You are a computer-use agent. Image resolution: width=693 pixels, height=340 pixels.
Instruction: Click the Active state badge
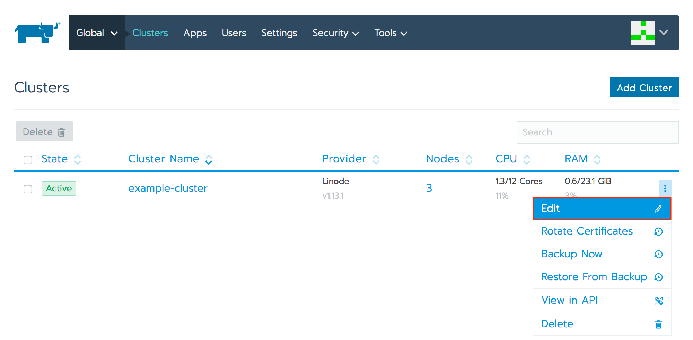(59, 189)
